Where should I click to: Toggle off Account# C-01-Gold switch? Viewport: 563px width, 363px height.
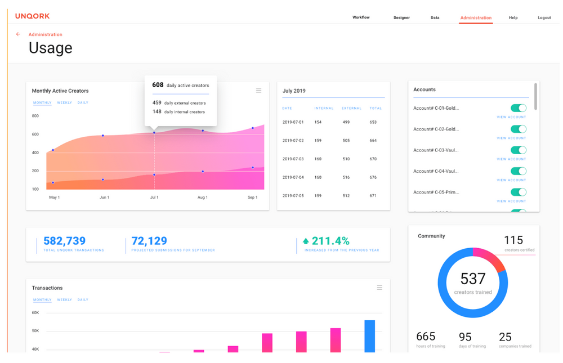(x=519, y=108)
